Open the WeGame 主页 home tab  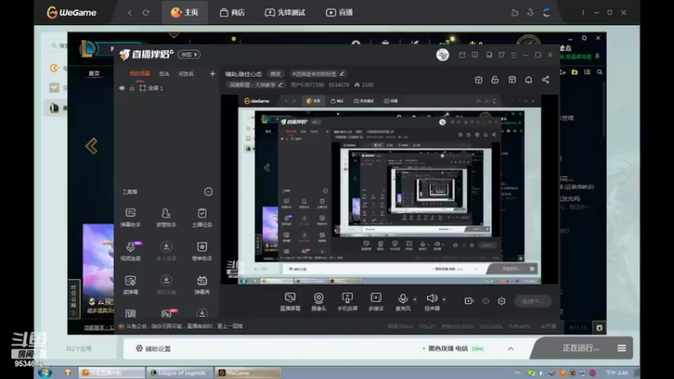[185, 13]
